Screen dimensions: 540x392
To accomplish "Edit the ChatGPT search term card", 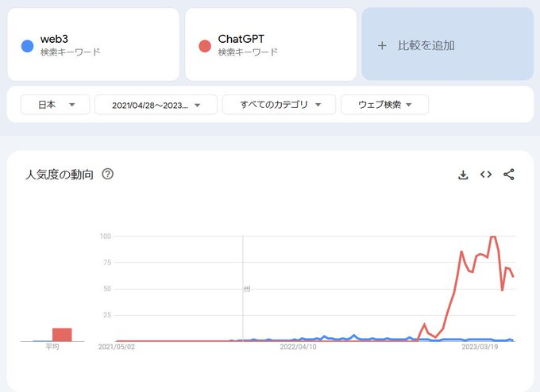I will point(271,44).
